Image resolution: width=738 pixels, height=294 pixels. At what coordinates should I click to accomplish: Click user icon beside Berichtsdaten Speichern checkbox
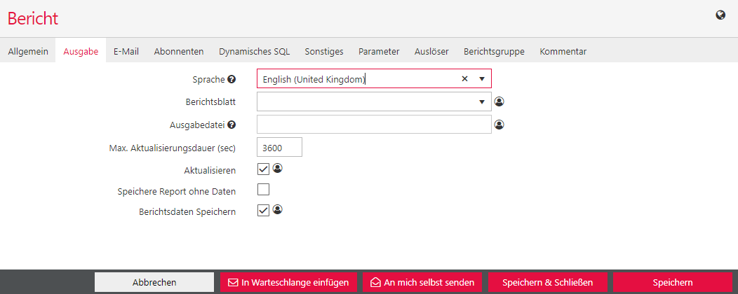click(x=277, y=209)
